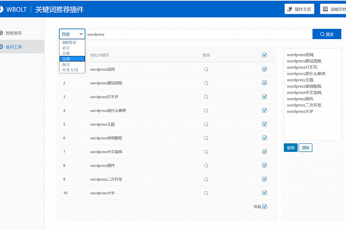Screen dimensions: 346x230
Task: Click inside the selected keywords text area
Action: [x=313, y=94]
